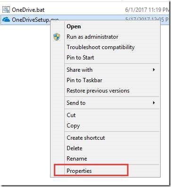Choose Cut from the context menu
This screenshot has height=187, width=171.
click(x=71, y=115)
